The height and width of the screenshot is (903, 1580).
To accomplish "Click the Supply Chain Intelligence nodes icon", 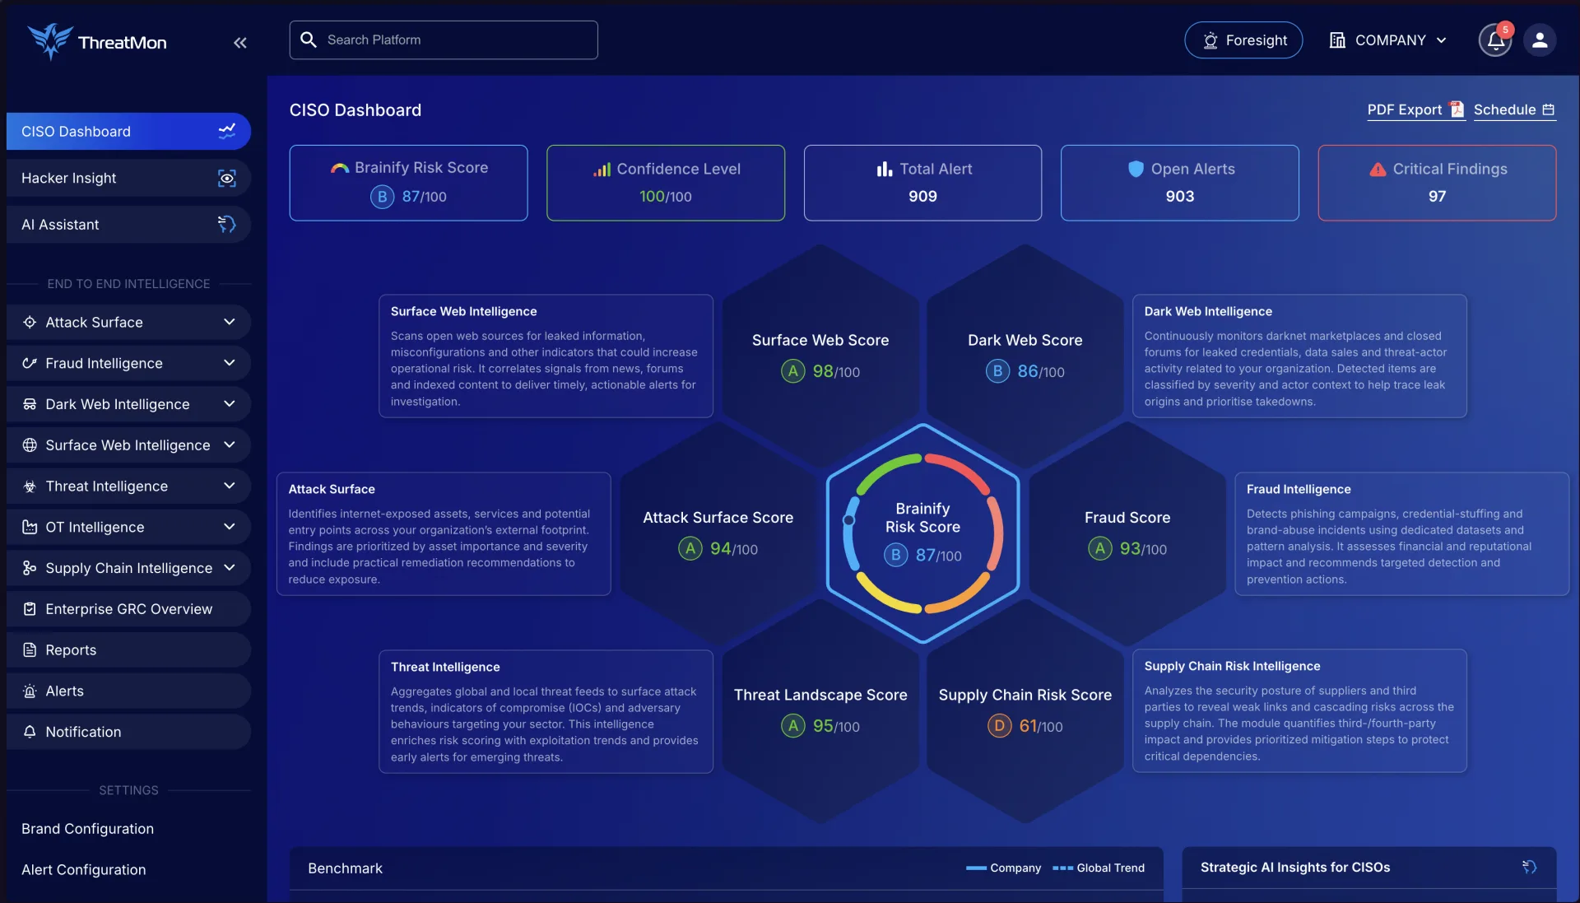I will (30, 568).
